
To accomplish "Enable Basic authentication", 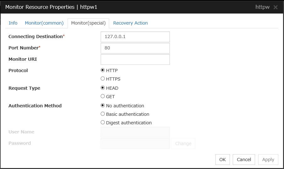I will click(103, 114).
